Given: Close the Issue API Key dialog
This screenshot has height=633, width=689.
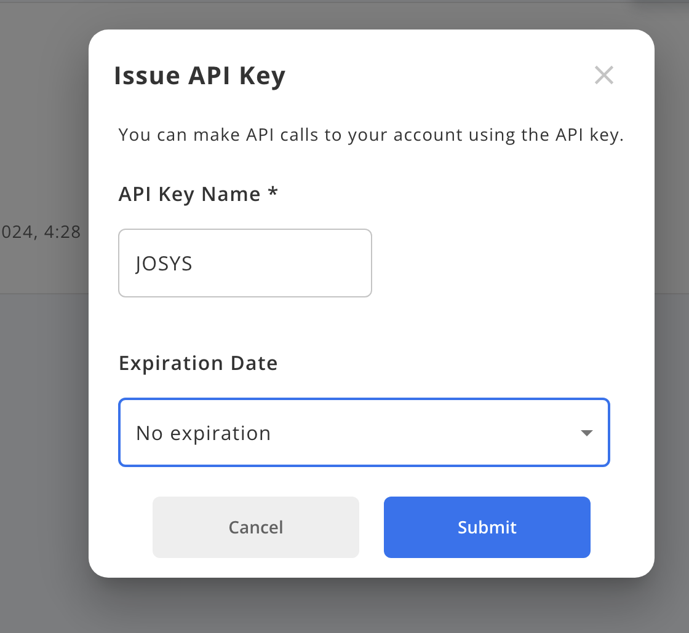Looking at the screenshot, I should (x=604, y=76).
